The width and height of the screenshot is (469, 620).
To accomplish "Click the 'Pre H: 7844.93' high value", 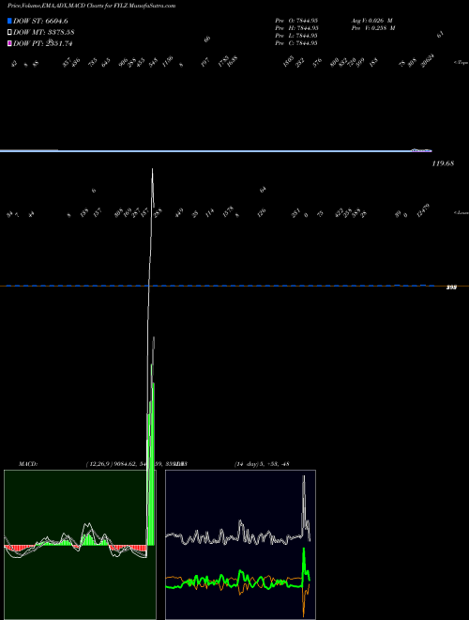I will 296,28.
